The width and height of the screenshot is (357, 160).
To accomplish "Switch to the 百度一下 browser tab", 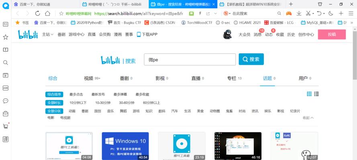I will (45, 4).
